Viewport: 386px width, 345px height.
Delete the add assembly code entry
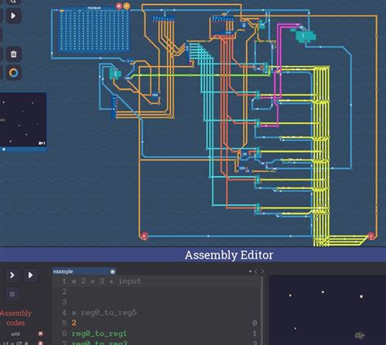41,334
